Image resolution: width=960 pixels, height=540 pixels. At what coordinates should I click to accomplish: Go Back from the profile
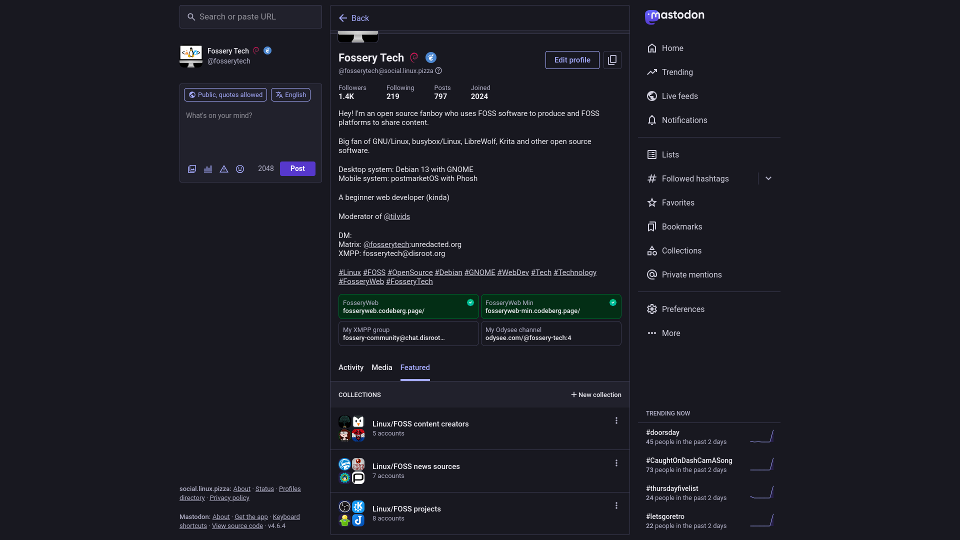click(x=353, y=18)
